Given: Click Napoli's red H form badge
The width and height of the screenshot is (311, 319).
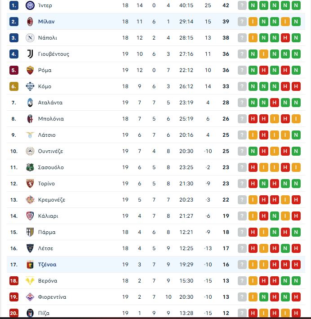Looking at the screenshot, I should [285, 38].
